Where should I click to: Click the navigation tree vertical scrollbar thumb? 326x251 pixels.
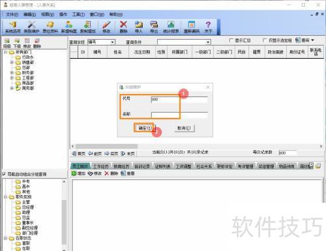(x=64, y=222)
